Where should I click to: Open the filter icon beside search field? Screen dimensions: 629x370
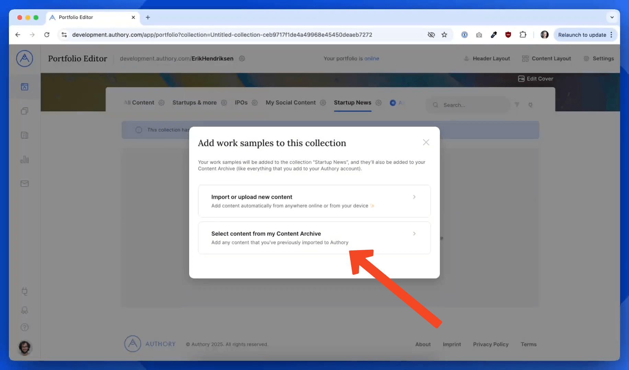(x=517, y=105)
